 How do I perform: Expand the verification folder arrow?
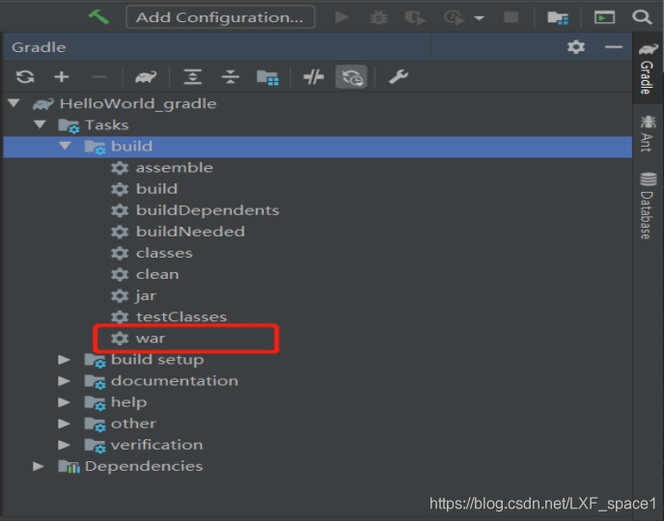[64, 445]
